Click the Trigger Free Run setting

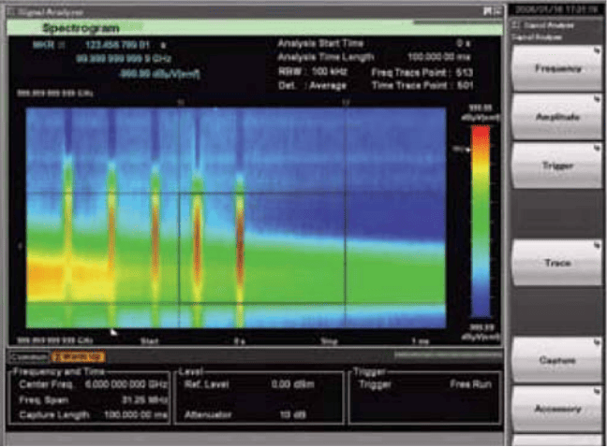point(472,384)
